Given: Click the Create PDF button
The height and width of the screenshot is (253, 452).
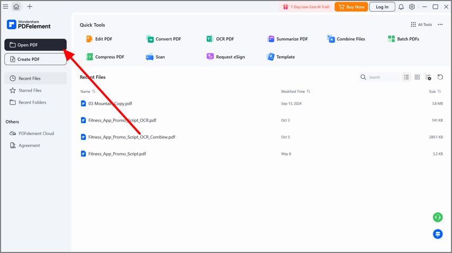Looking at the screenshot, I should pyautogui.click(x=35, y=59).
